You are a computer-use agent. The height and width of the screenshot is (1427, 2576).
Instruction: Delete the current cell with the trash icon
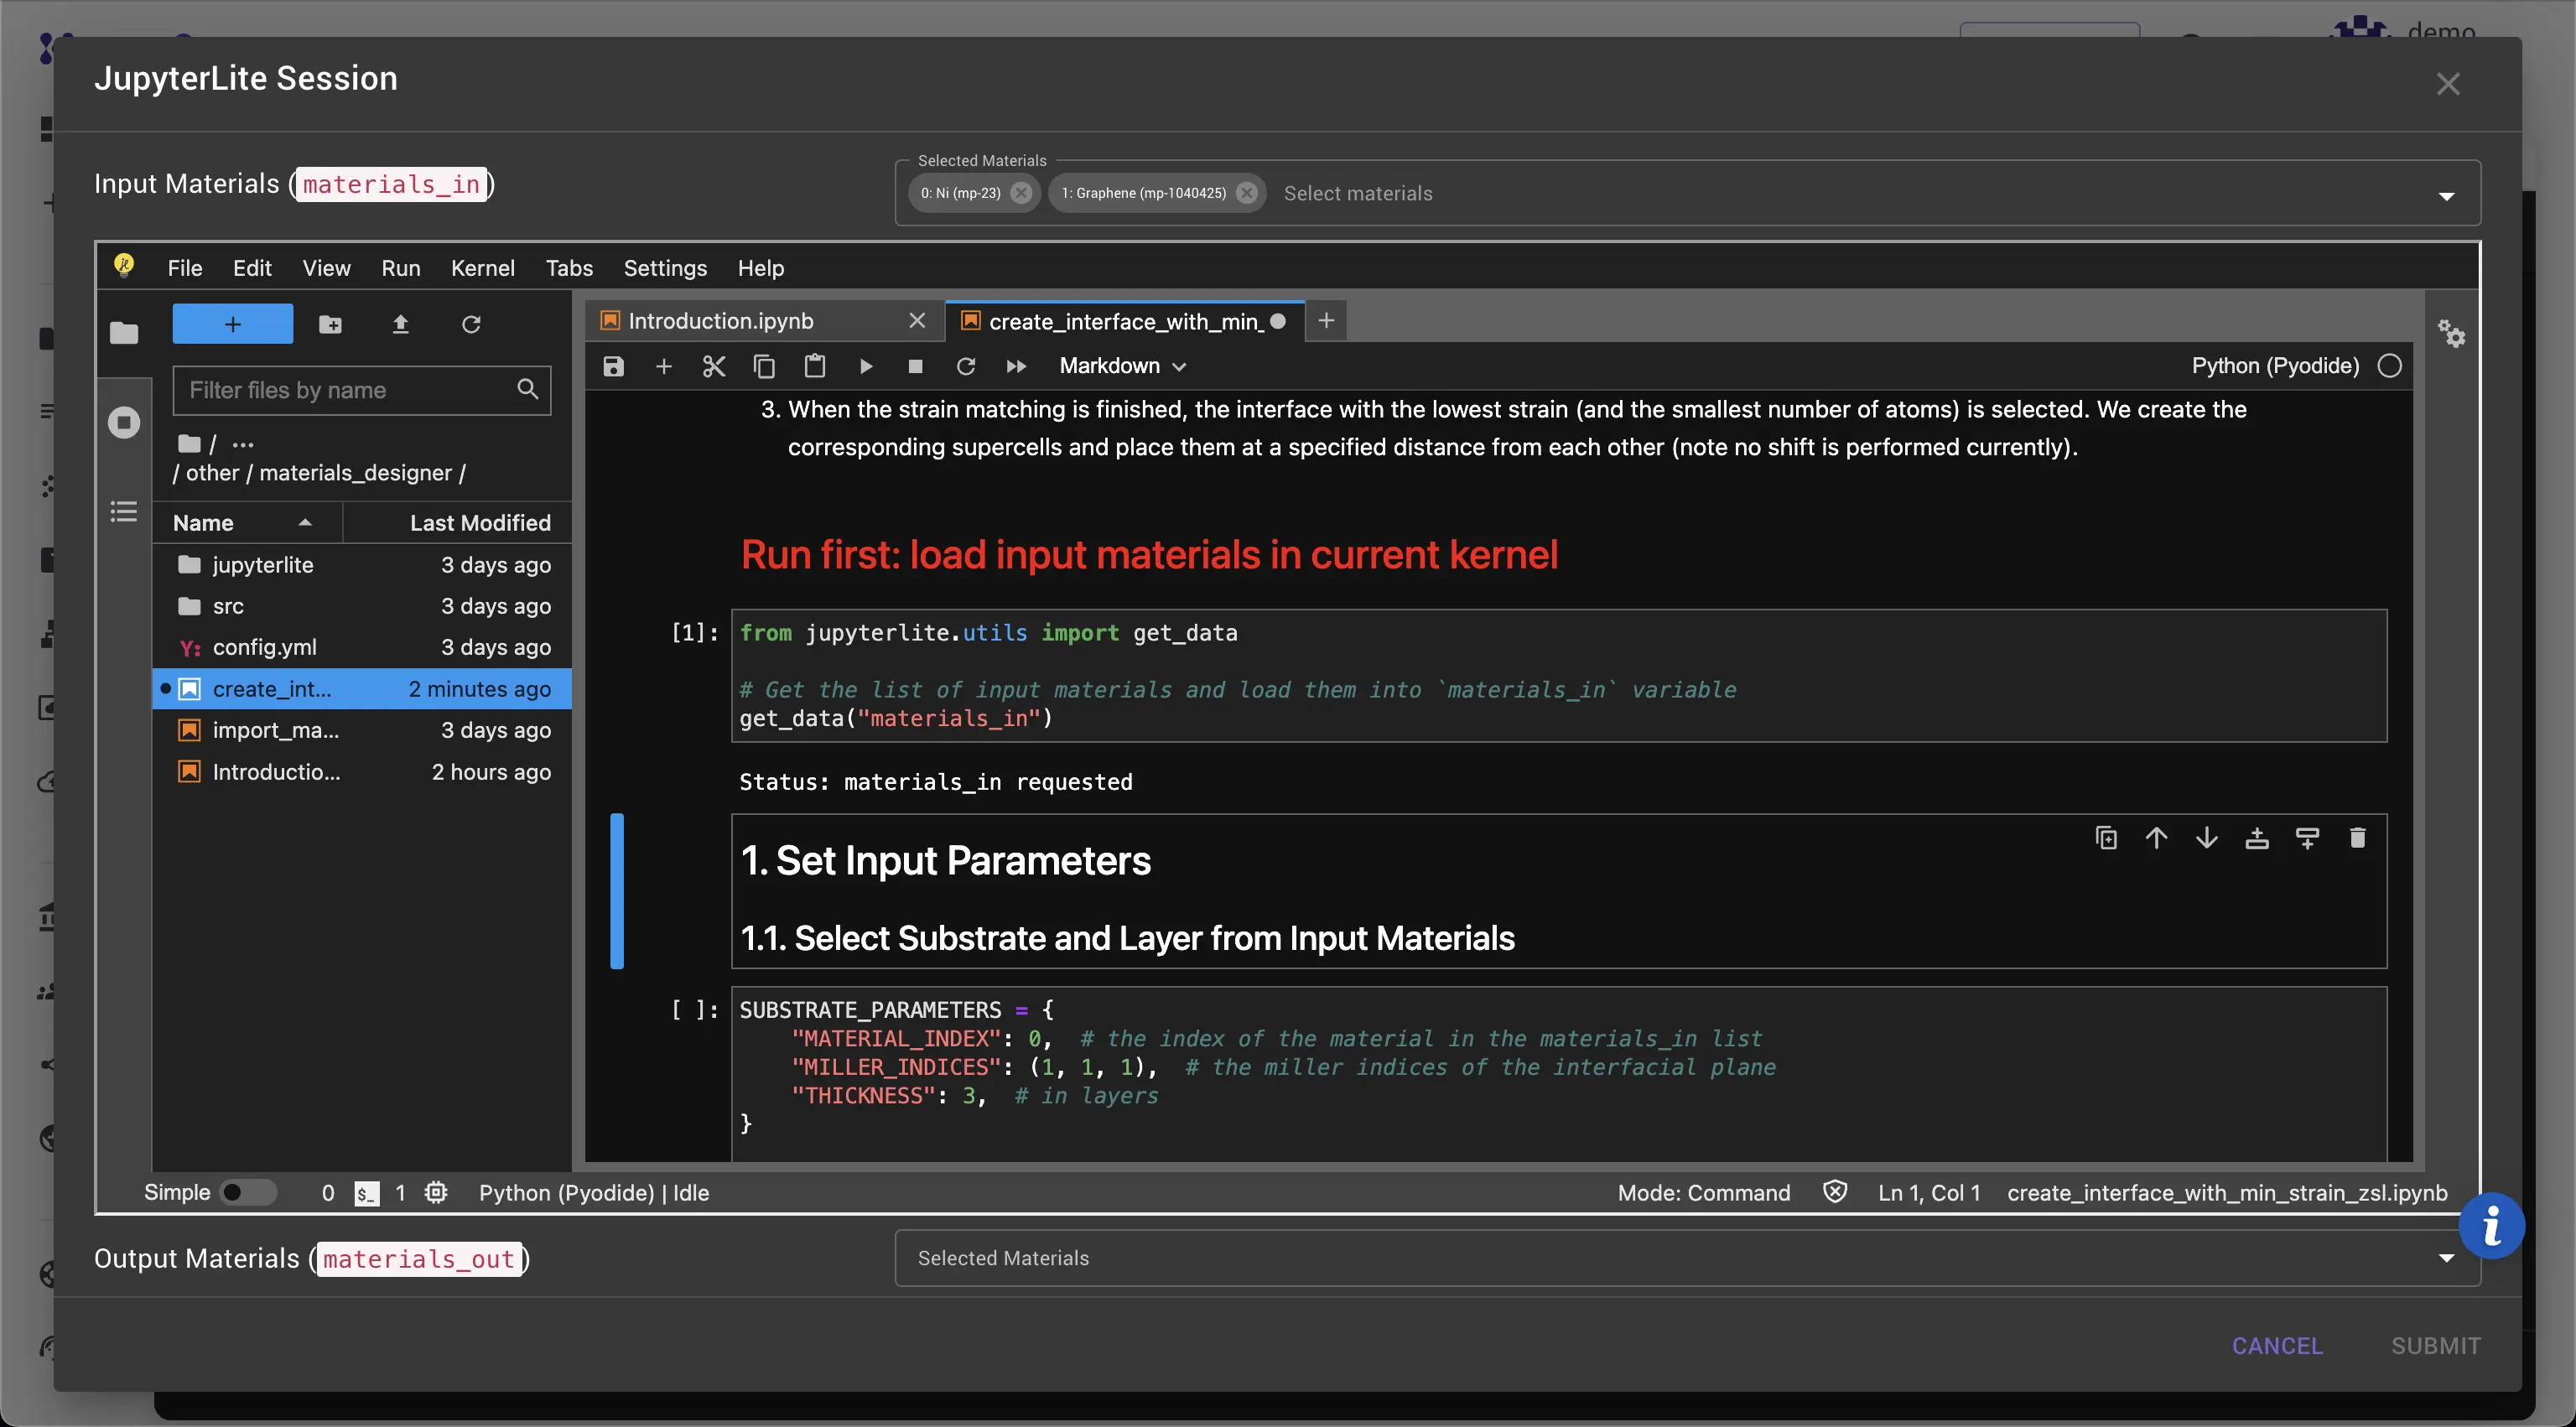pyautogui.click(x=2357, y=838)
